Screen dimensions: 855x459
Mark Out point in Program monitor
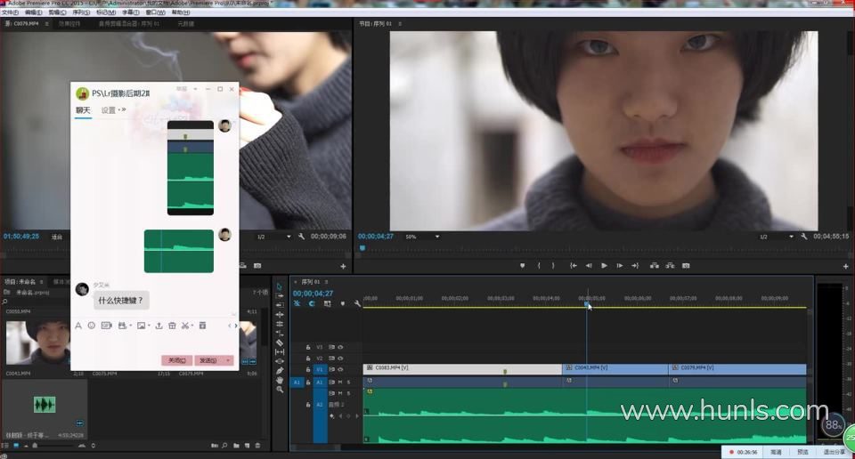click(553, 266)
